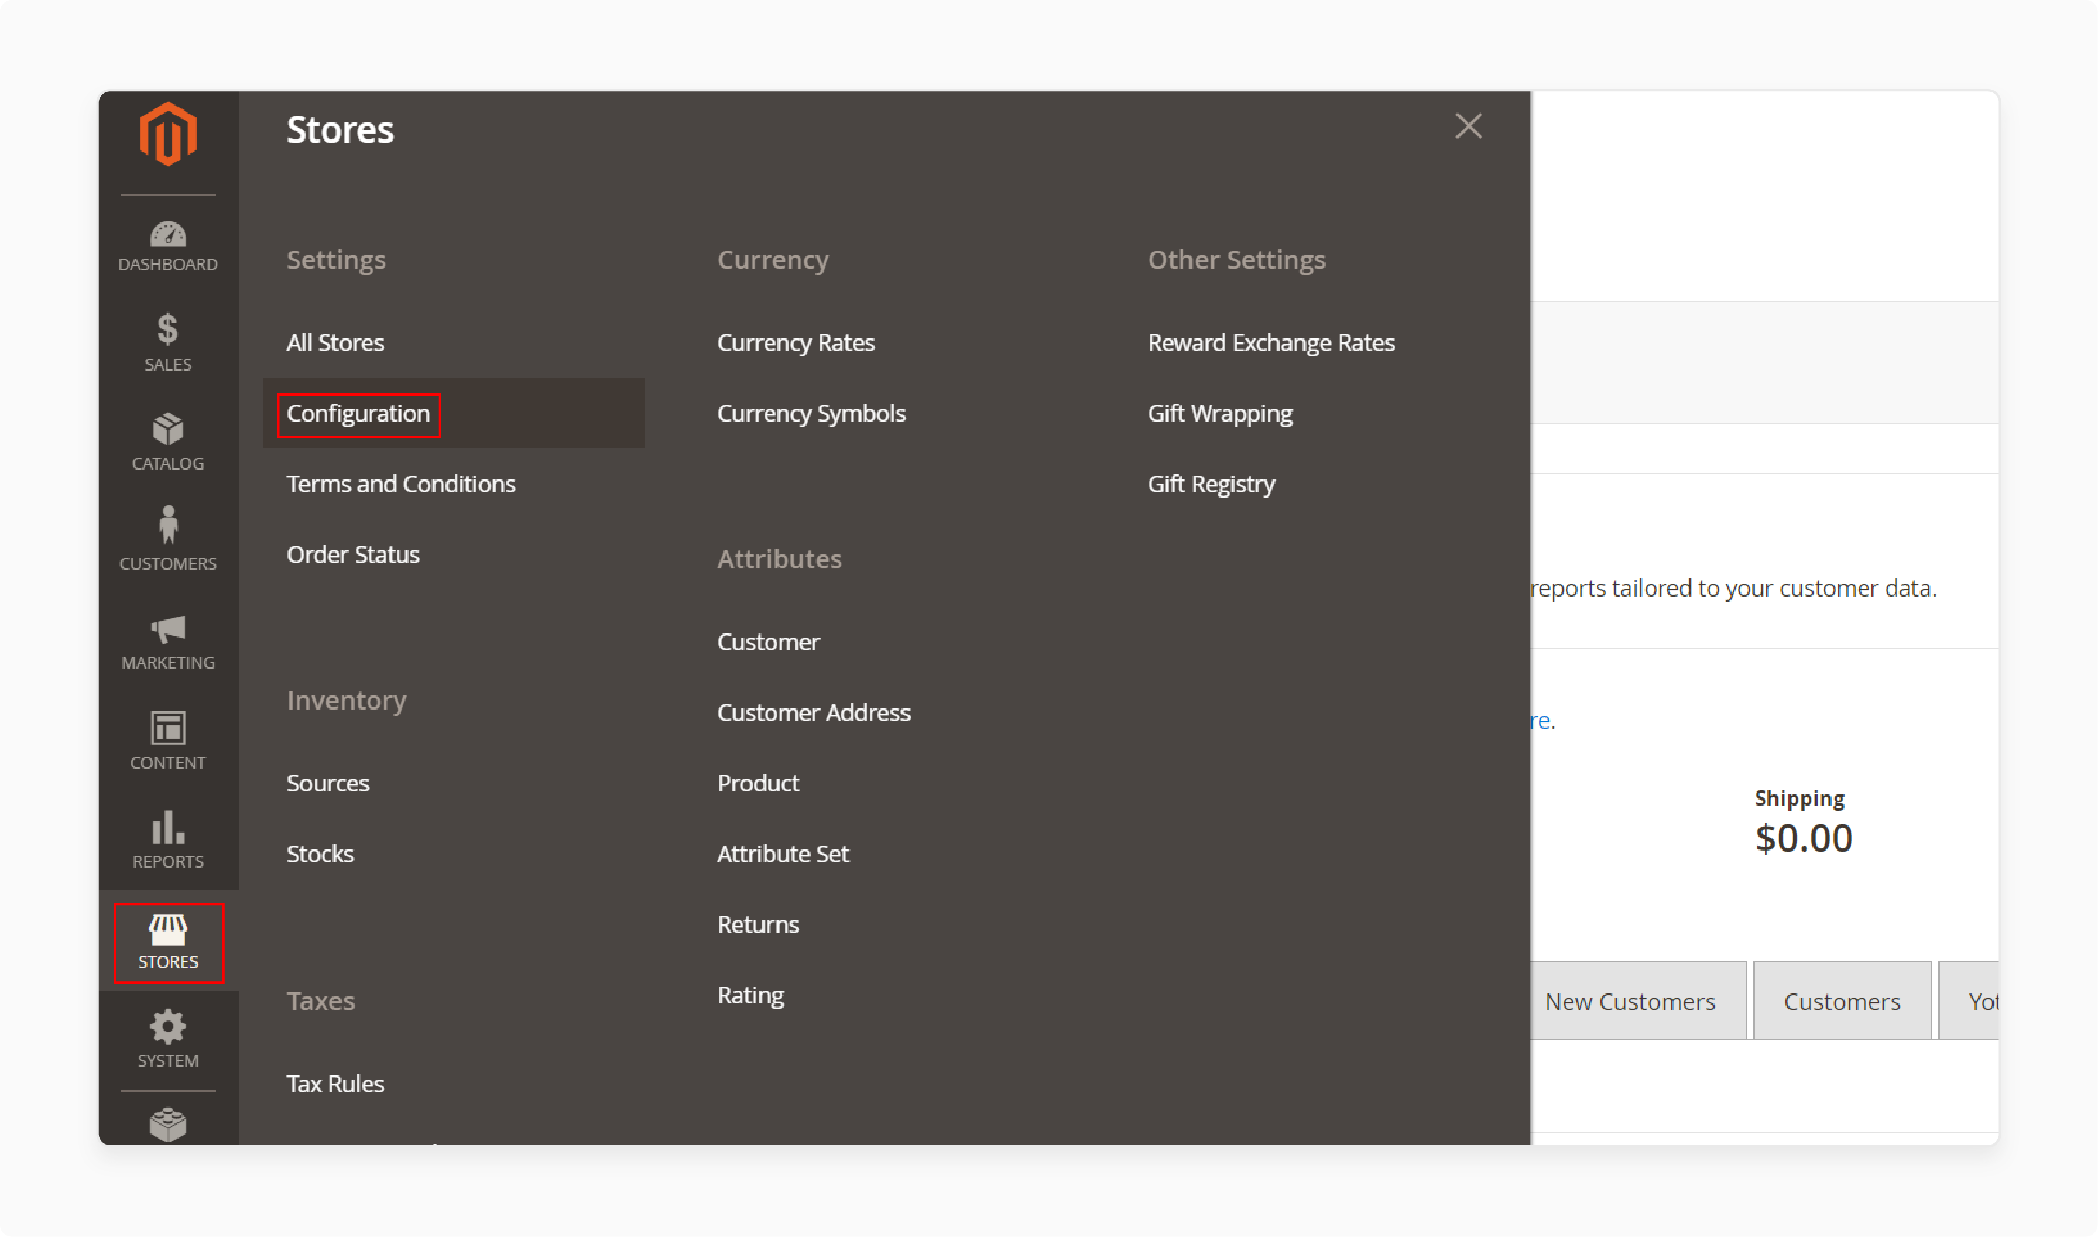The width and height of the screenshot is (2098, 1237).
Task: Open Order Status settings
Action: [352, 555]
